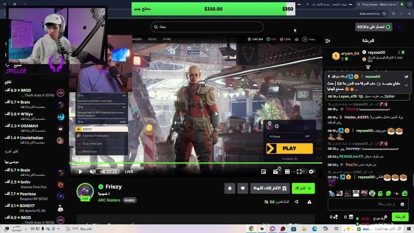Open the user profile avatar in header
The height and width of the screenshot is (233, 414).
399,27
